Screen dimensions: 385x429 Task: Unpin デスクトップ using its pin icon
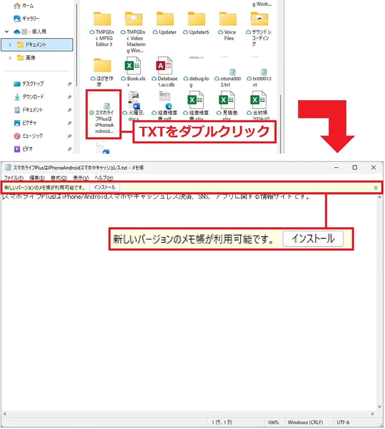tap(69, 84)
